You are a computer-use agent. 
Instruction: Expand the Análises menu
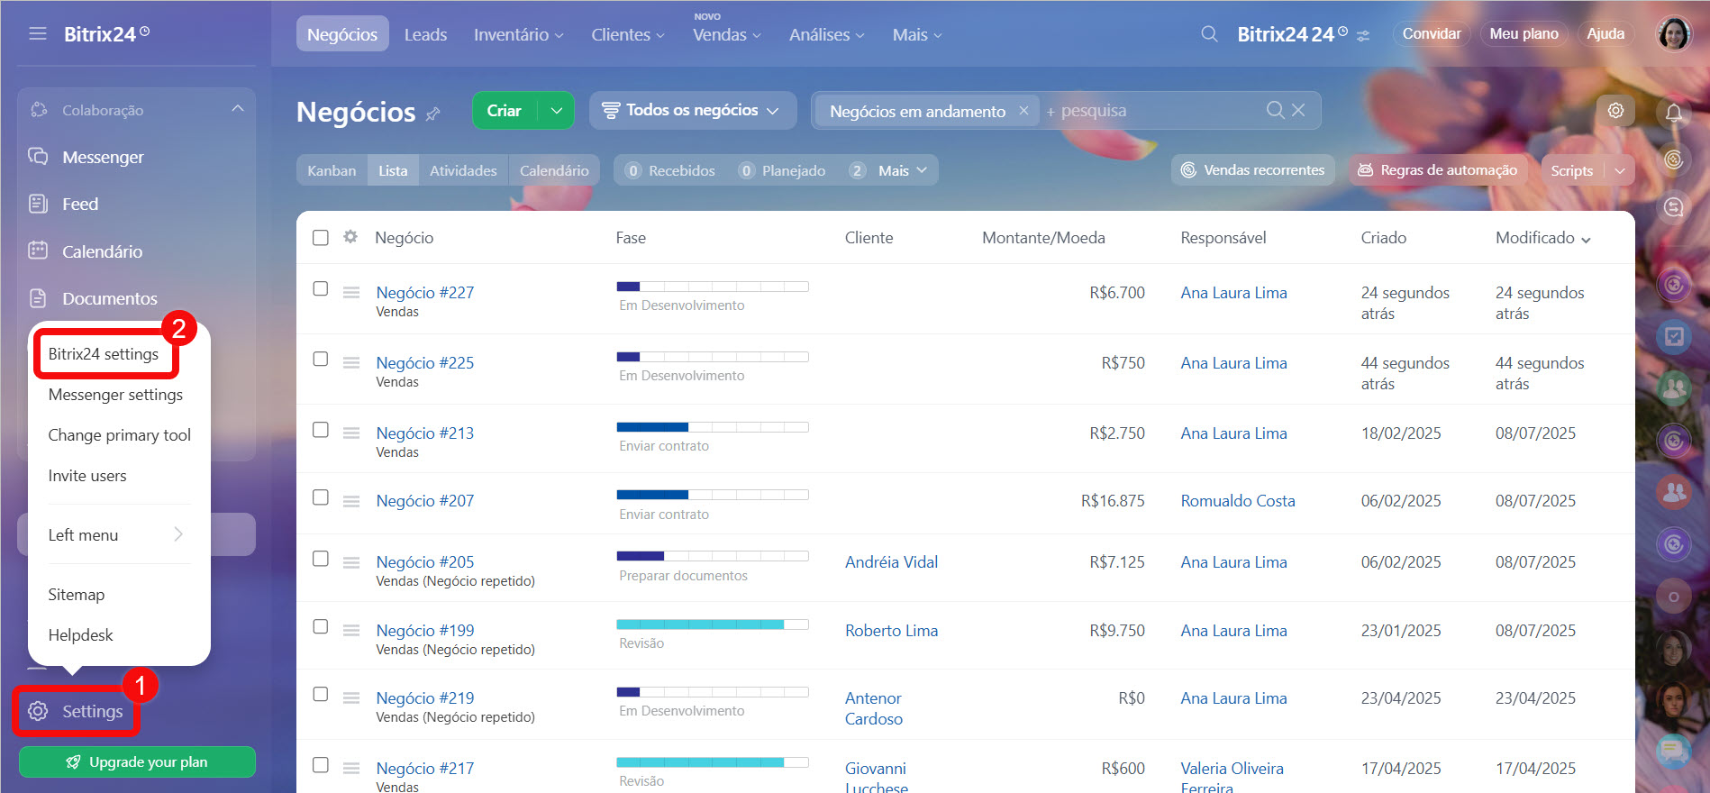(826, 34)
